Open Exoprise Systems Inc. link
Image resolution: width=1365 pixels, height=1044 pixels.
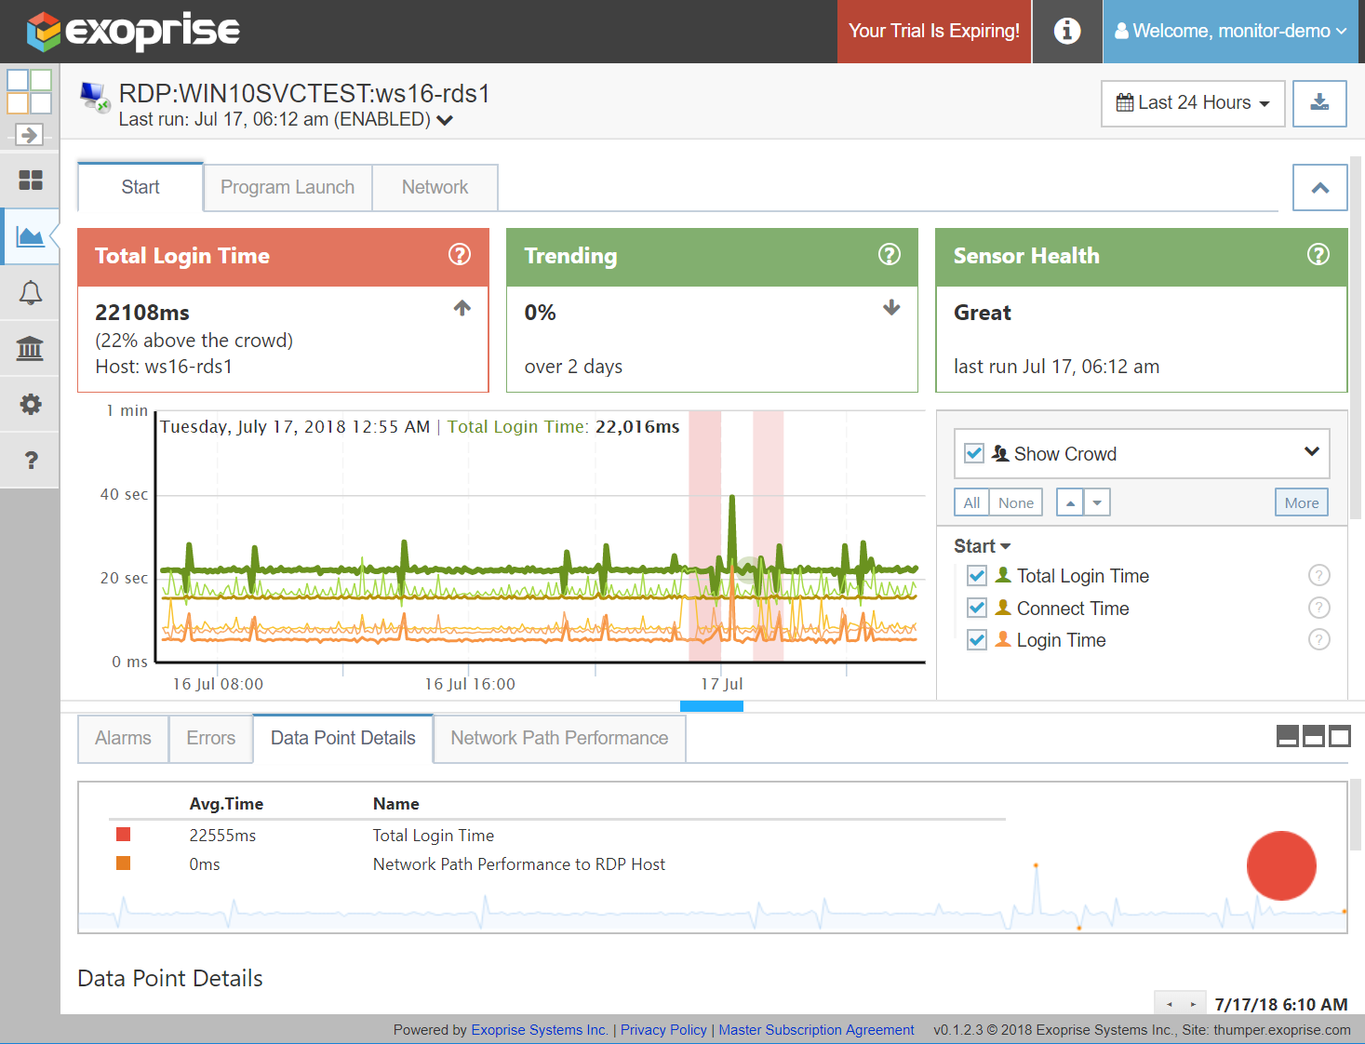point(540,1030)
